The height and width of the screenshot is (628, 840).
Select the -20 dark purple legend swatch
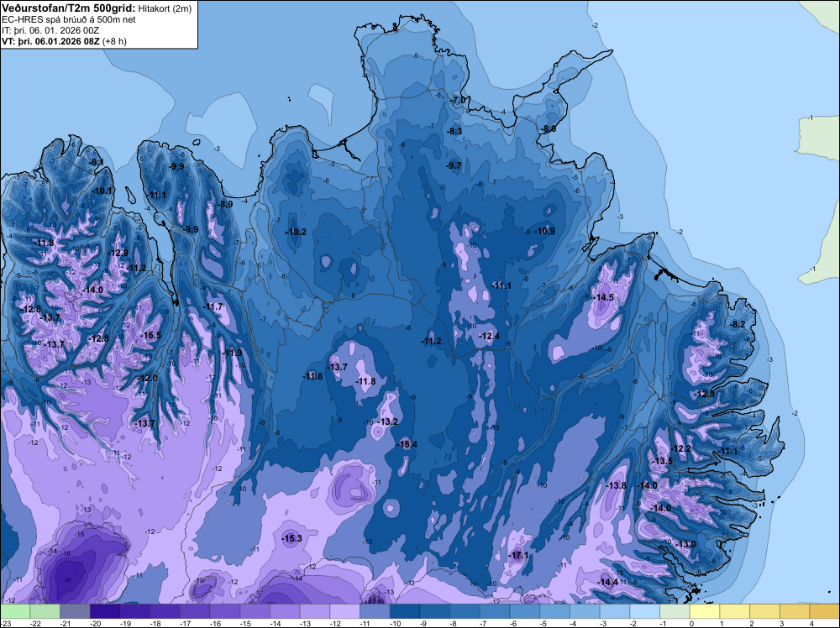point(105,611)
